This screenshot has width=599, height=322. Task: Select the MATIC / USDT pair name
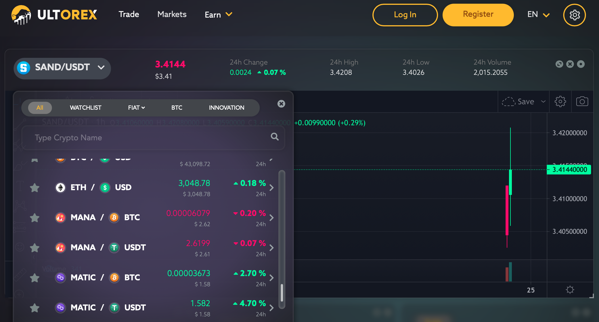[108, 308]
